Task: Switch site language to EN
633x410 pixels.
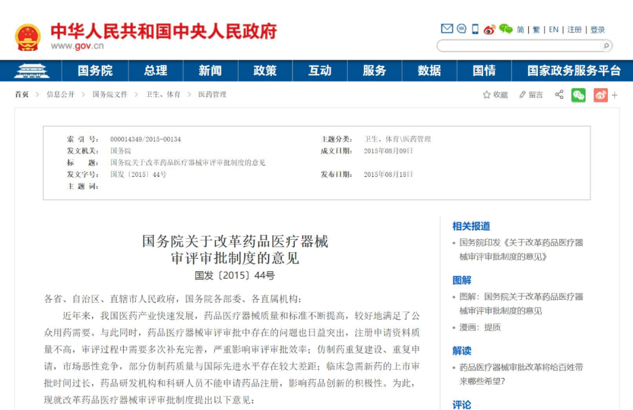Action: coord(553,30)
